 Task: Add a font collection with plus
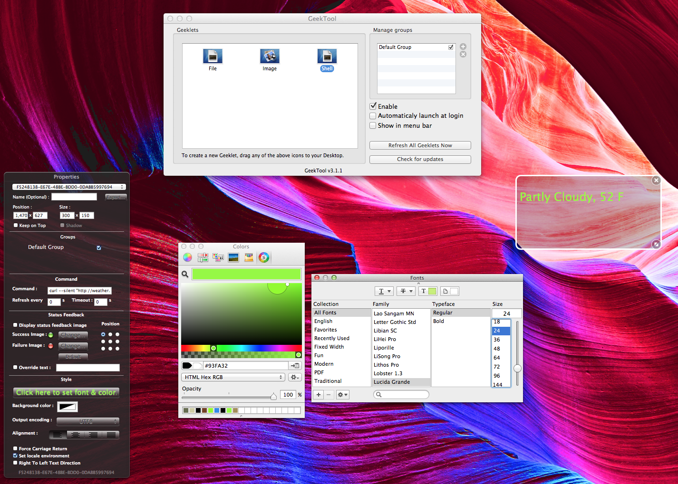(x=319, y=395)
